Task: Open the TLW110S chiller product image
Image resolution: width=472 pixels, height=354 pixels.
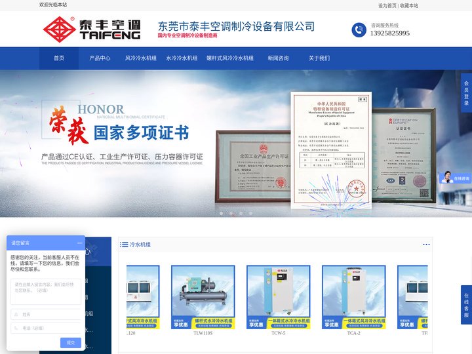Action: coord(203,297)
